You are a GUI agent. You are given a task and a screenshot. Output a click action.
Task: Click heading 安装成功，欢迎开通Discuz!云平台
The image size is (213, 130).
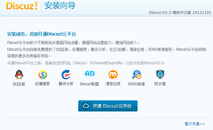tap(41, 34)
